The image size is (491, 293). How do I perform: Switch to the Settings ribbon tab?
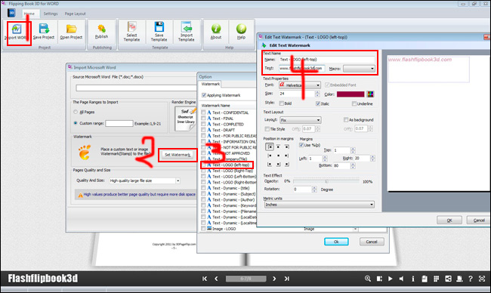(x=51, y=14)
